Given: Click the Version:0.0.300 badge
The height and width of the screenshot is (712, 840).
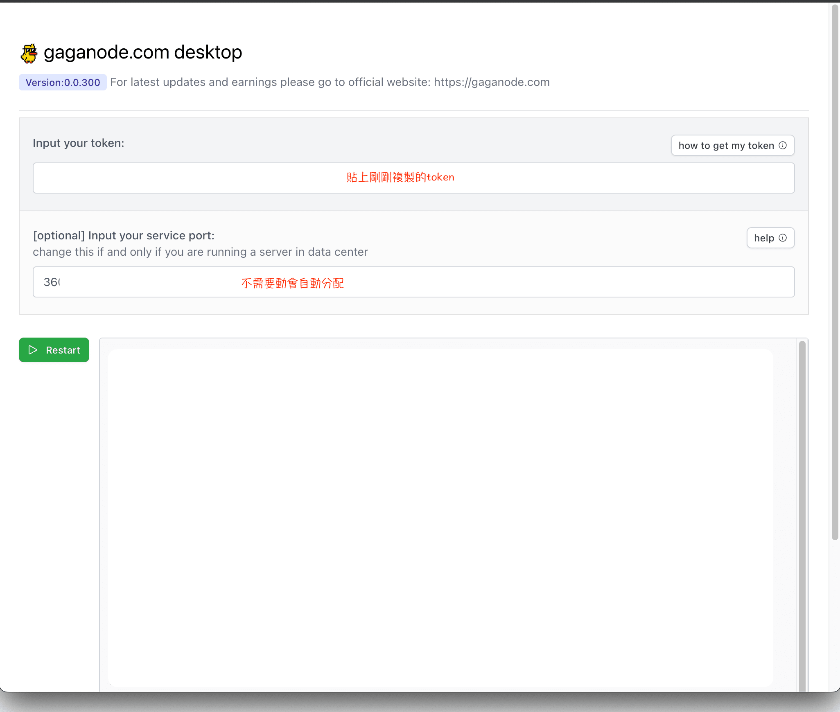Looking at the screenshot, I should pos(63,83).
